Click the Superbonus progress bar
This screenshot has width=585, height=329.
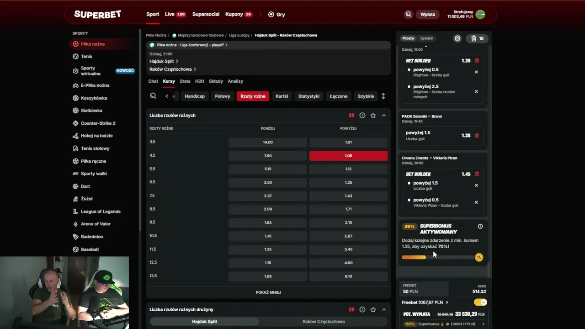pyautogui.click(x=439, y=257)
